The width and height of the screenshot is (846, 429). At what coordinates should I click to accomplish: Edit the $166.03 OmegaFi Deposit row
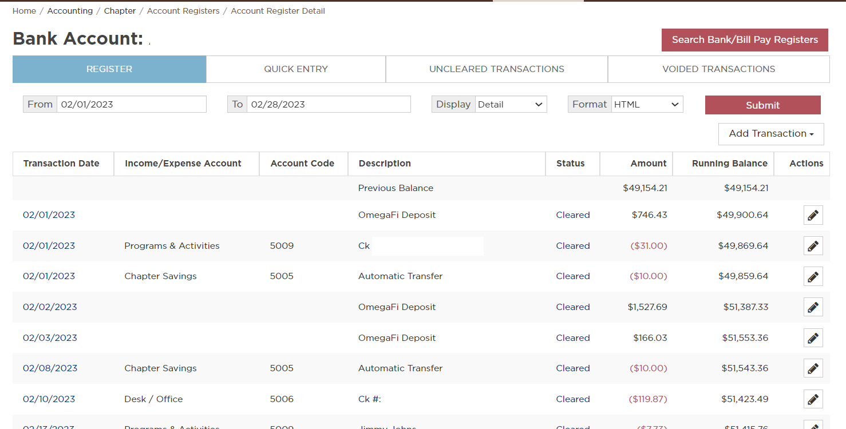click(813, 338)
